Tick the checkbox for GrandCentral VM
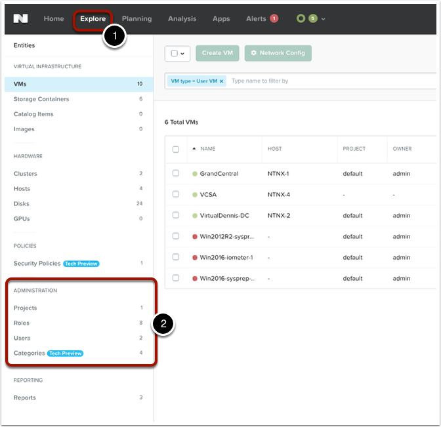This screenshot has height=427, width=441. tap(176, 173)
